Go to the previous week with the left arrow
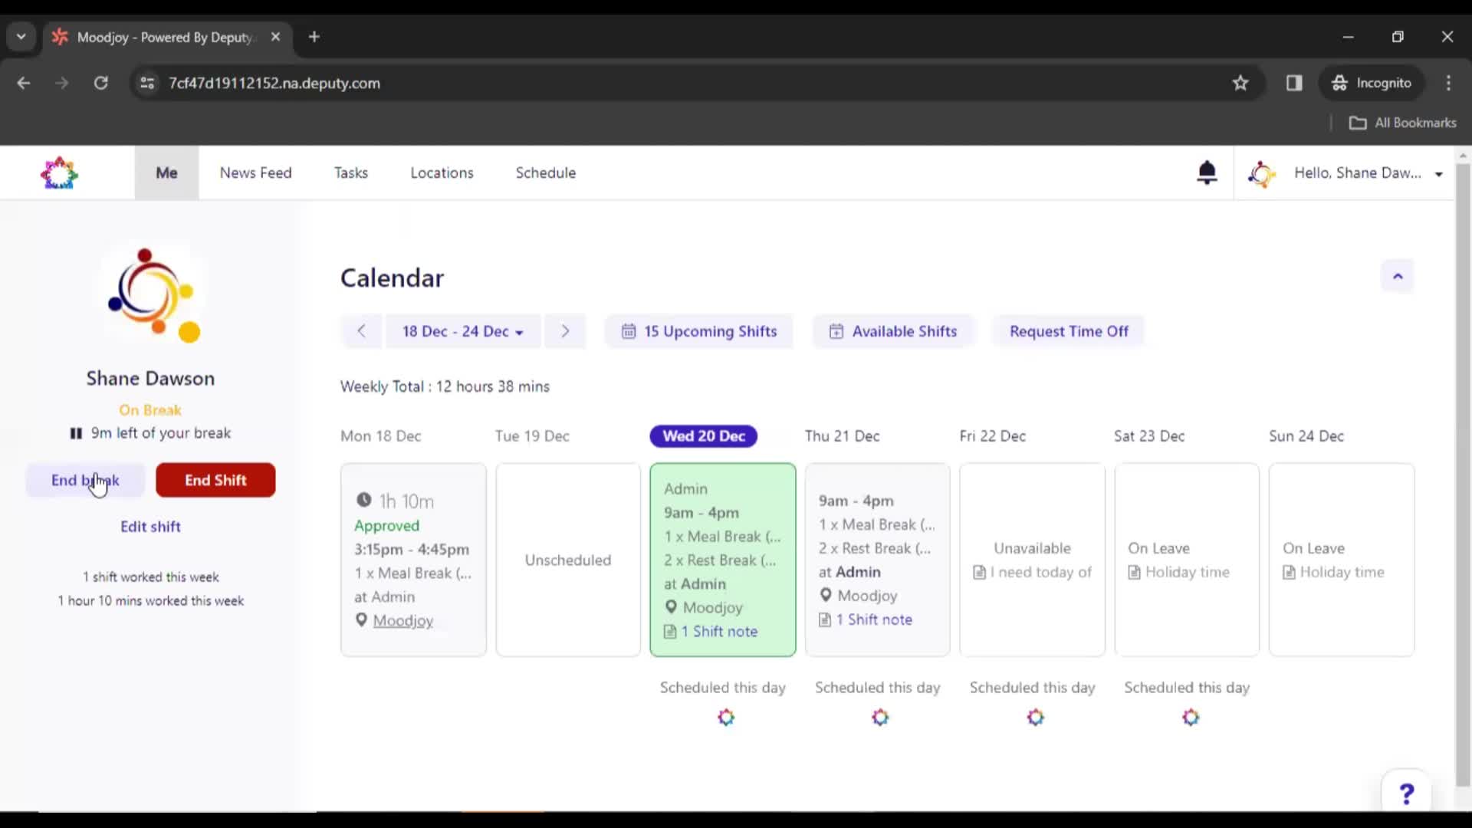The image size is (1472, 828). (361, 331)
